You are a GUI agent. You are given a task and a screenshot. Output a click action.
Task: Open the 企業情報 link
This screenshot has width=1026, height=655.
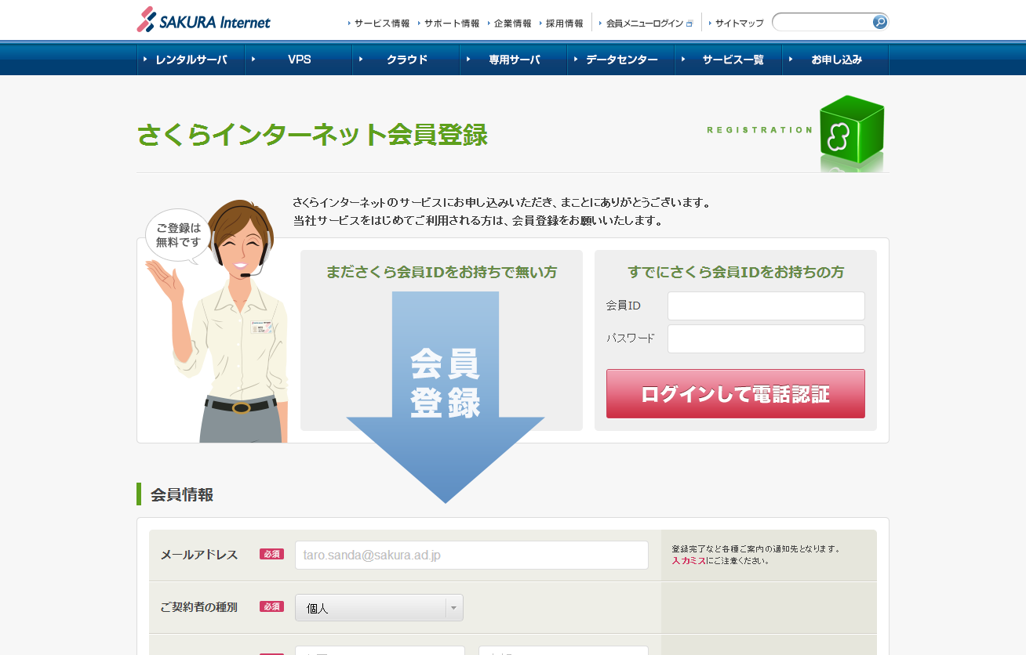(x=512, y=24)
